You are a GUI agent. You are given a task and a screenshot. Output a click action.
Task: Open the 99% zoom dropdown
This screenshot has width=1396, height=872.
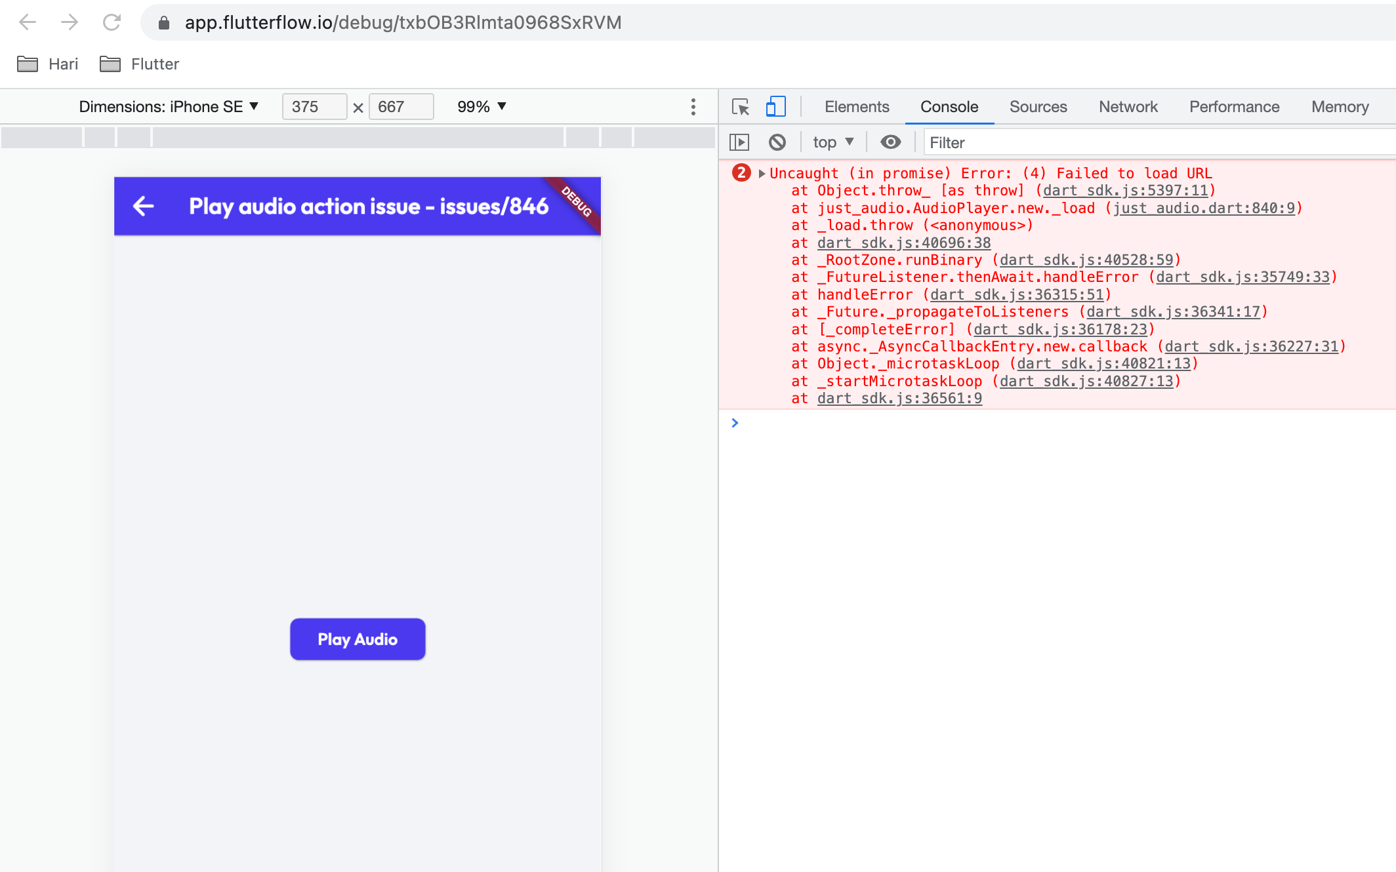[x=482, y=107]
